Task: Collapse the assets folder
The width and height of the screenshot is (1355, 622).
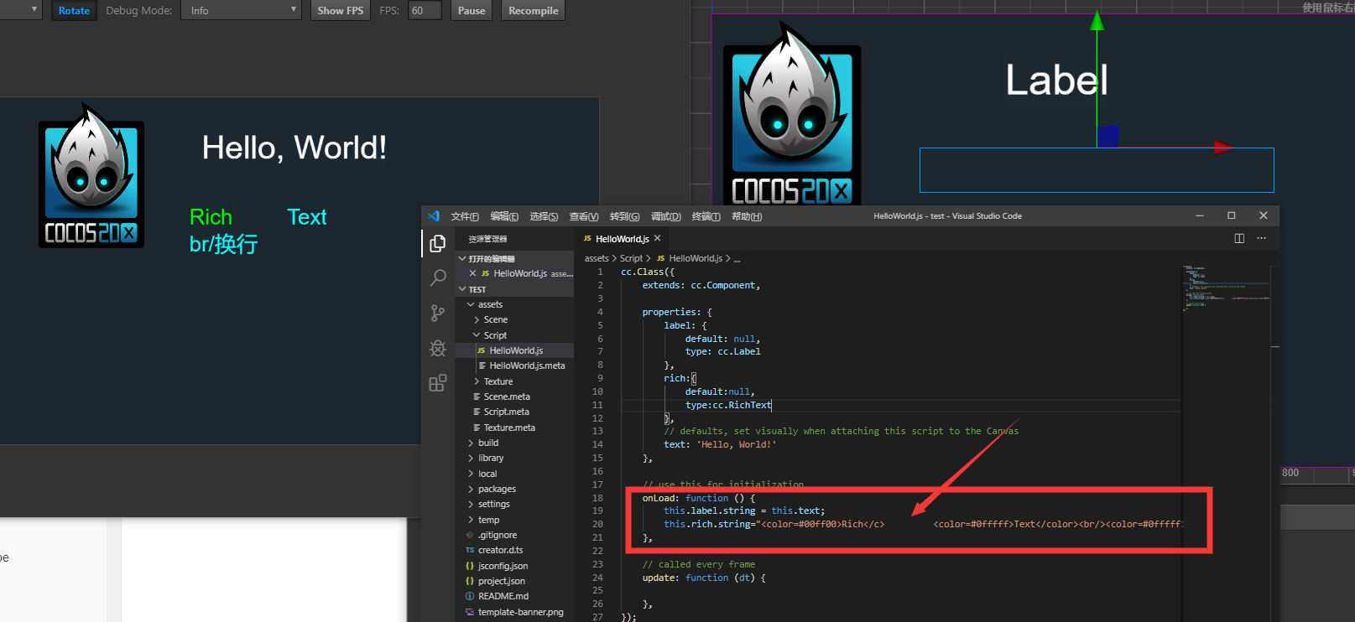Action: [x=471, y=304]
